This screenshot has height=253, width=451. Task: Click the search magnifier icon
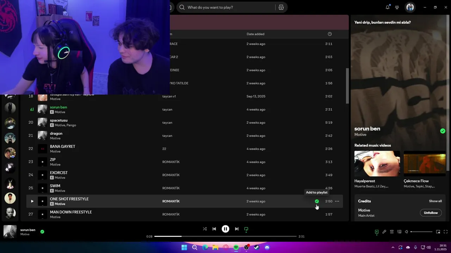click(182, 7)
